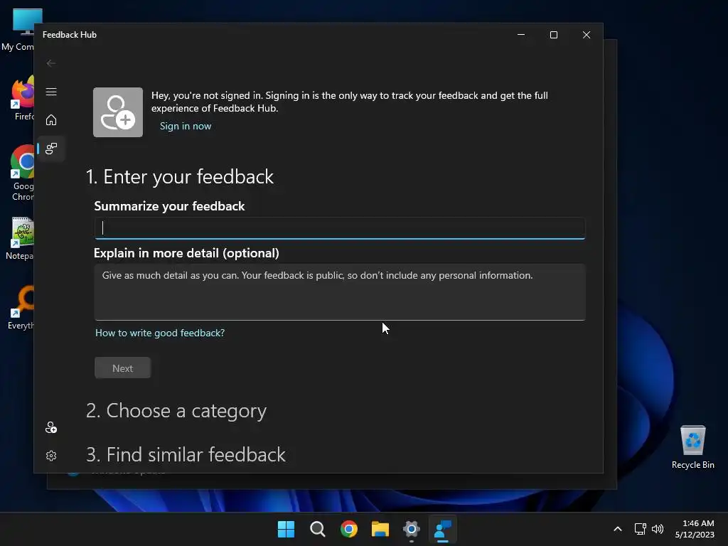Open the hamburger navigation menu
The image size is (728, 546).
tap(51, 92)
